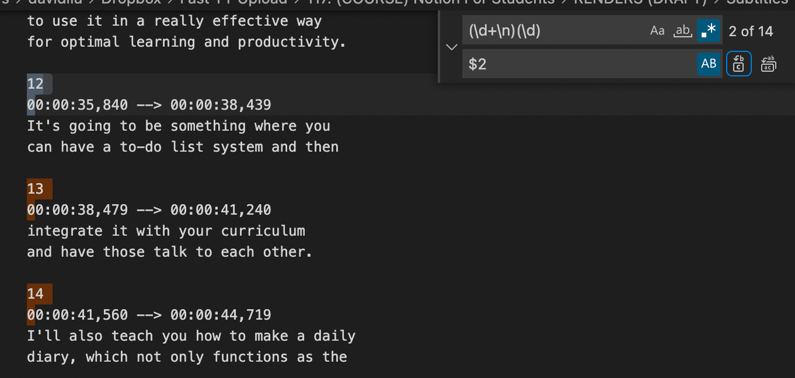Click the match counter showing 2 of 14

pyautogui.click(x=751, y=31)
